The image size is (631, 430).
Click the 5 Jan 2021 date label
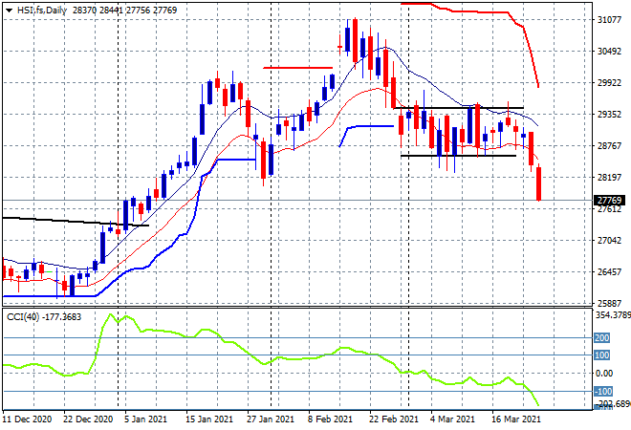(x=145, y=419)
